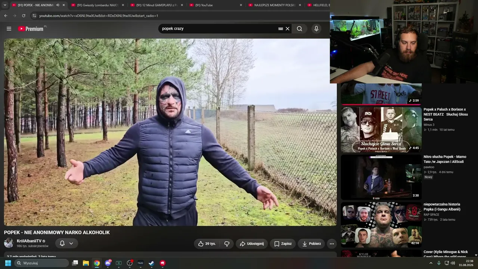This screenshot has width=478, height=269.
Task: Open Google Chrome on the taskbar
Action: [x=97, y=263]
